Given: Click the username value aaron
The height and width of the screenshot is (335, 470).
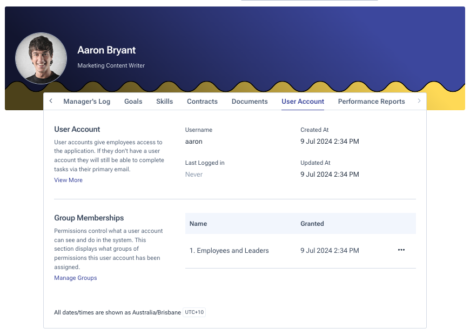Looking at the screenshot, I should pos(193,142).
